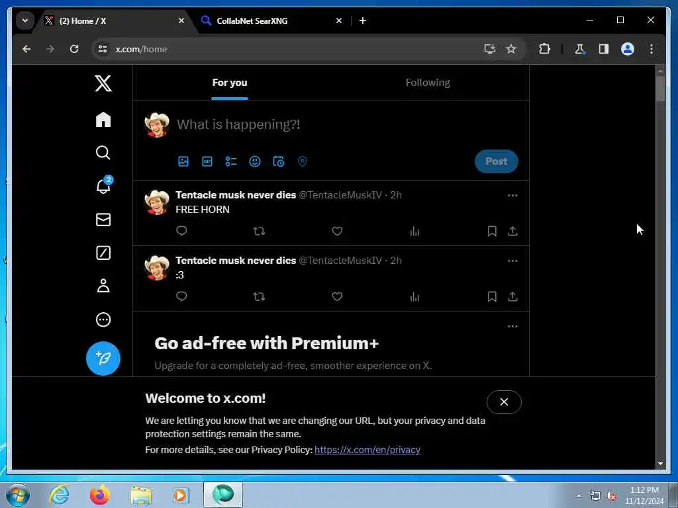Add a poll in composer
The image size is (678, 508).
[231, 161]
